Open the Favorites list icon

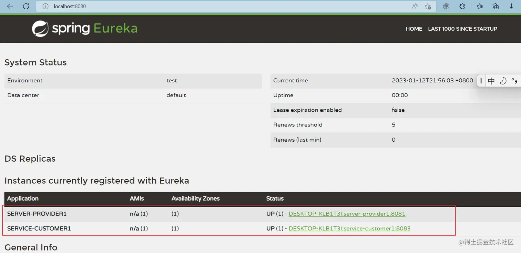479,6
